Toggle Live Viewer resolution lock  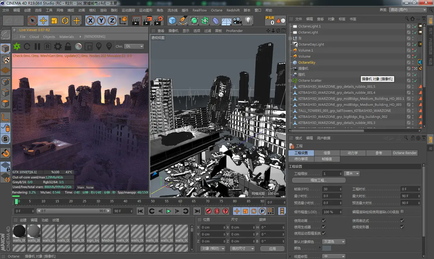coord(68,46)
